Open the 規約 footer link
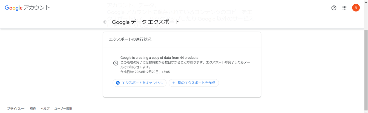368x113 pixels. pyautogui.click(x=33, y=109)
